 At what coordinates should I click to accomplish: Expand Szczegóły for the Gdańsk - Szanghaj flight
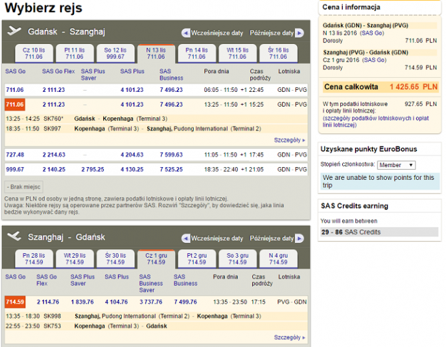pyautogui.click(x=290, y=140)
